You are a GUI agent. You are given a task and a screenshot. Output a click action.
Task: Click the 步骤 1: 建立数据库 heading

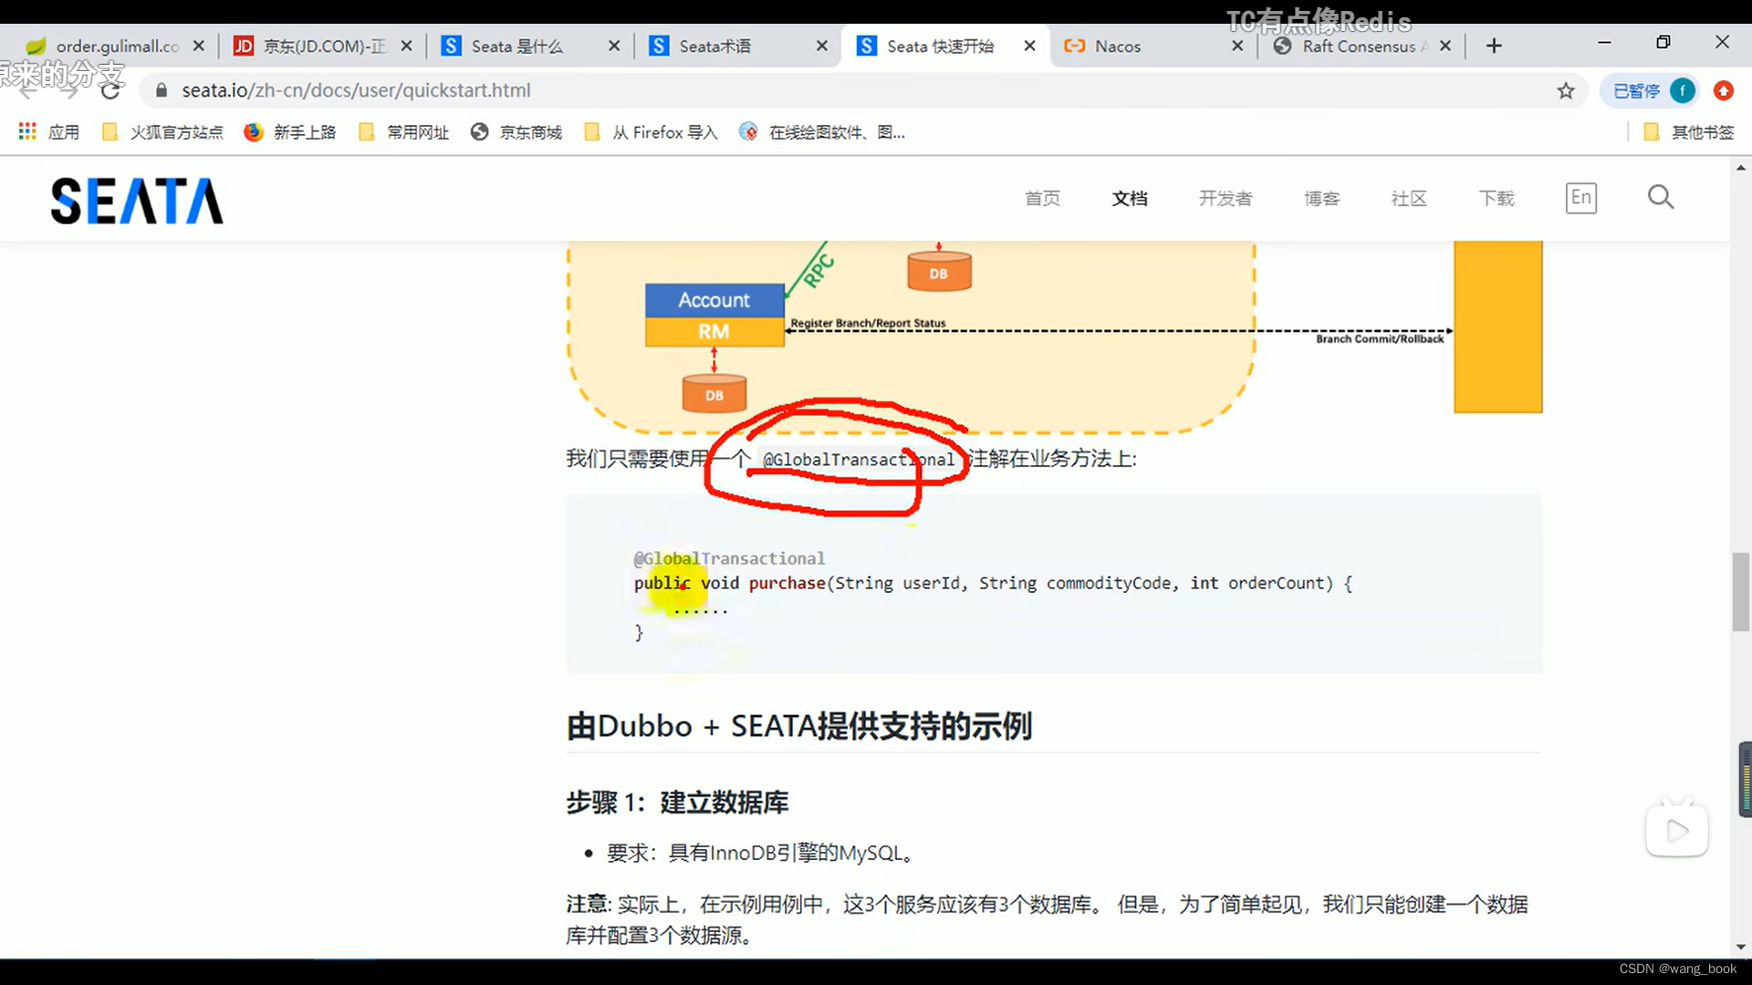point(677,803)
